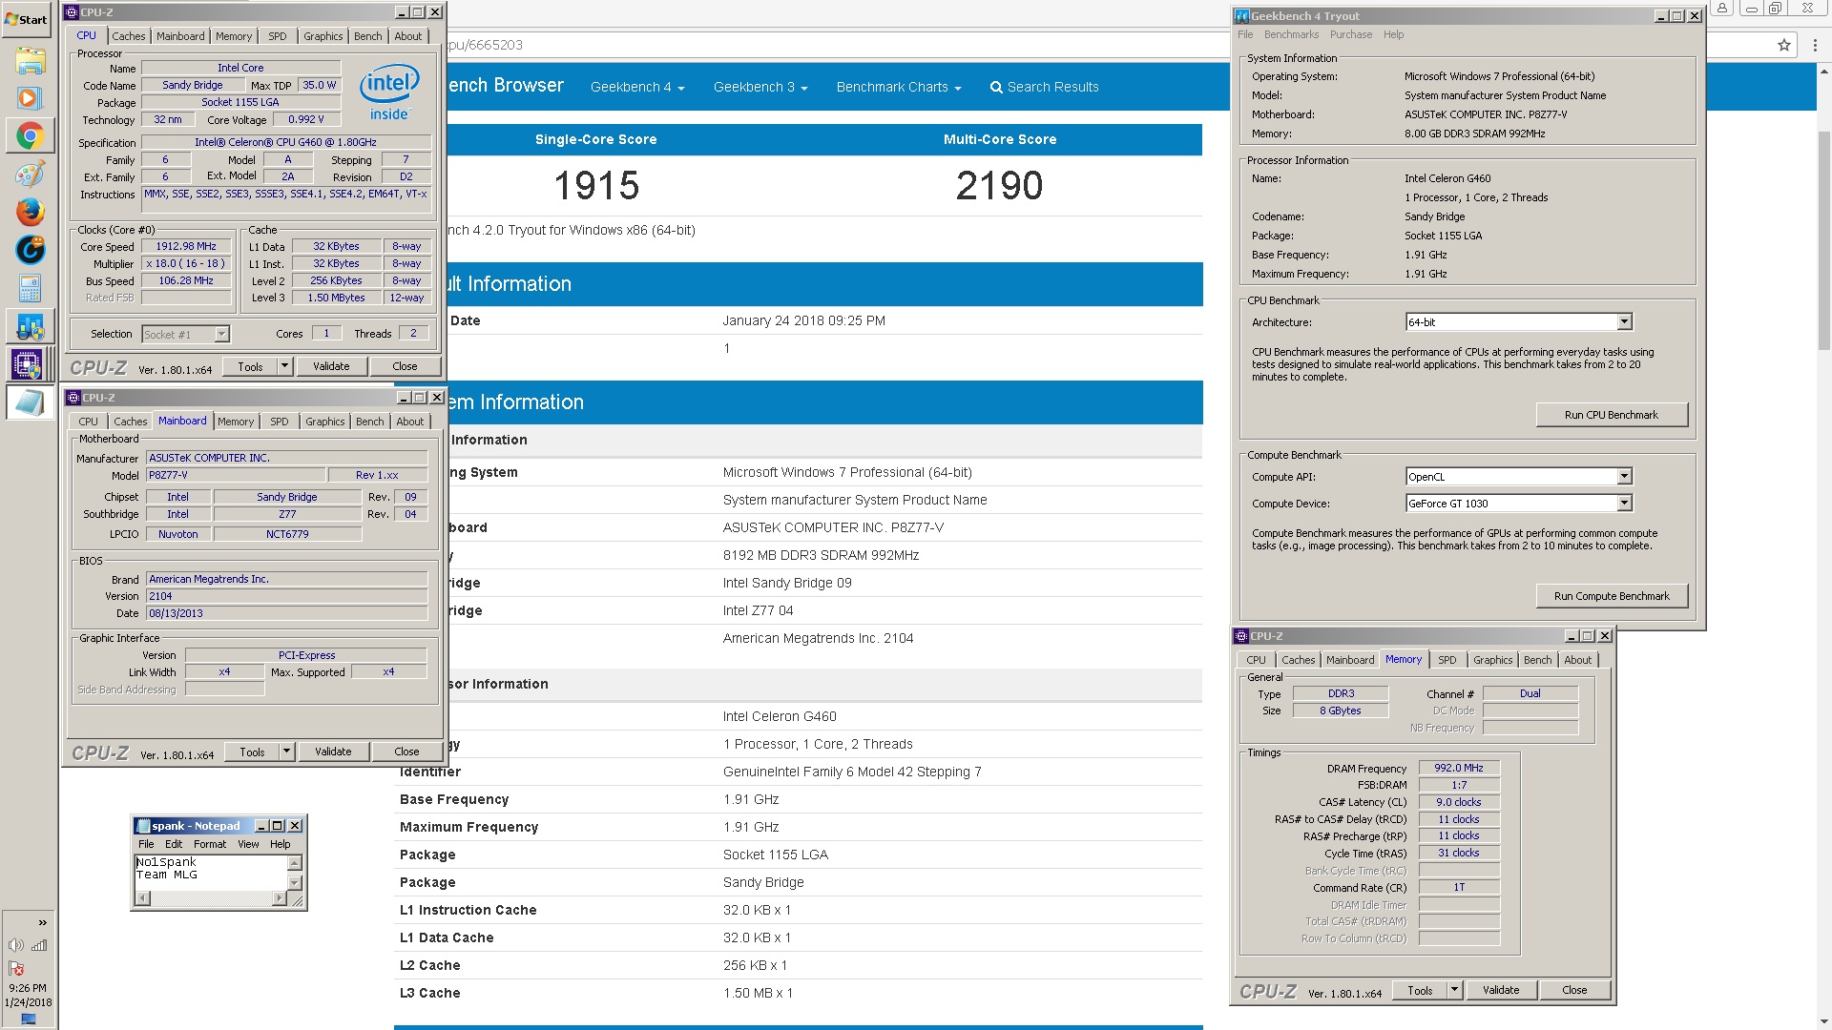Image resolution: width=1832 pixels, height=1030 pixels.
Task: Click the Show Desktop icon below the clock
Action: click(28, 1020)
